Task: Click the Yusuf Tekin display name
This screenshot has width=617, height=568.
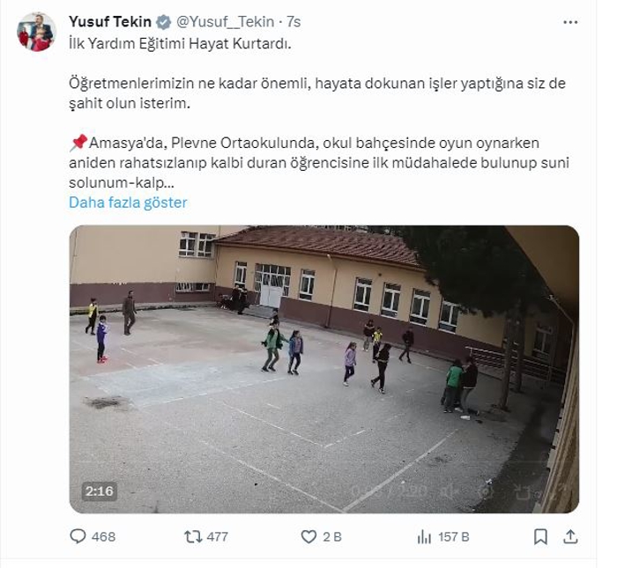Action: [x=110, y=22]
